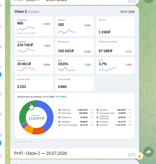Click the orange sparkline in the Реклама card

click(26, 69)
